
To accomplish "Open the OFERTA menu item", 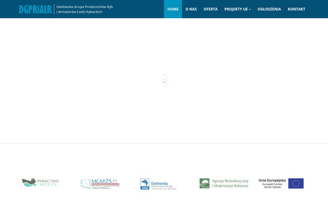I will pyautogui.click(x=210, y=9).
